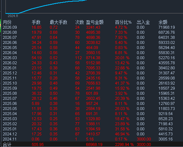Select the 2025.06 month row label

[x=10, y=103]
